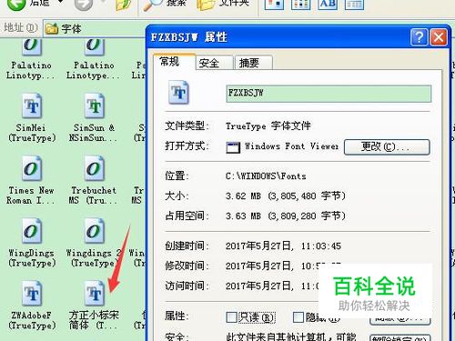455x341 pixels.
Task: Select the ZWAdobeF (TrueType) font icon
Action: coord(32,294)
